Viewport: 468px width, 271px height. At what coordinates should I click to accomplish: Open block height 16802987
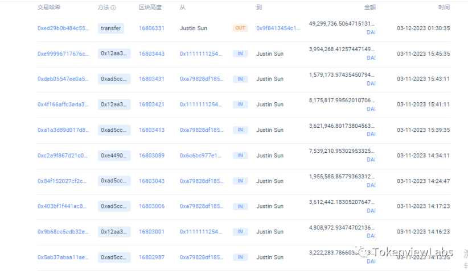(x=151, y=257)
